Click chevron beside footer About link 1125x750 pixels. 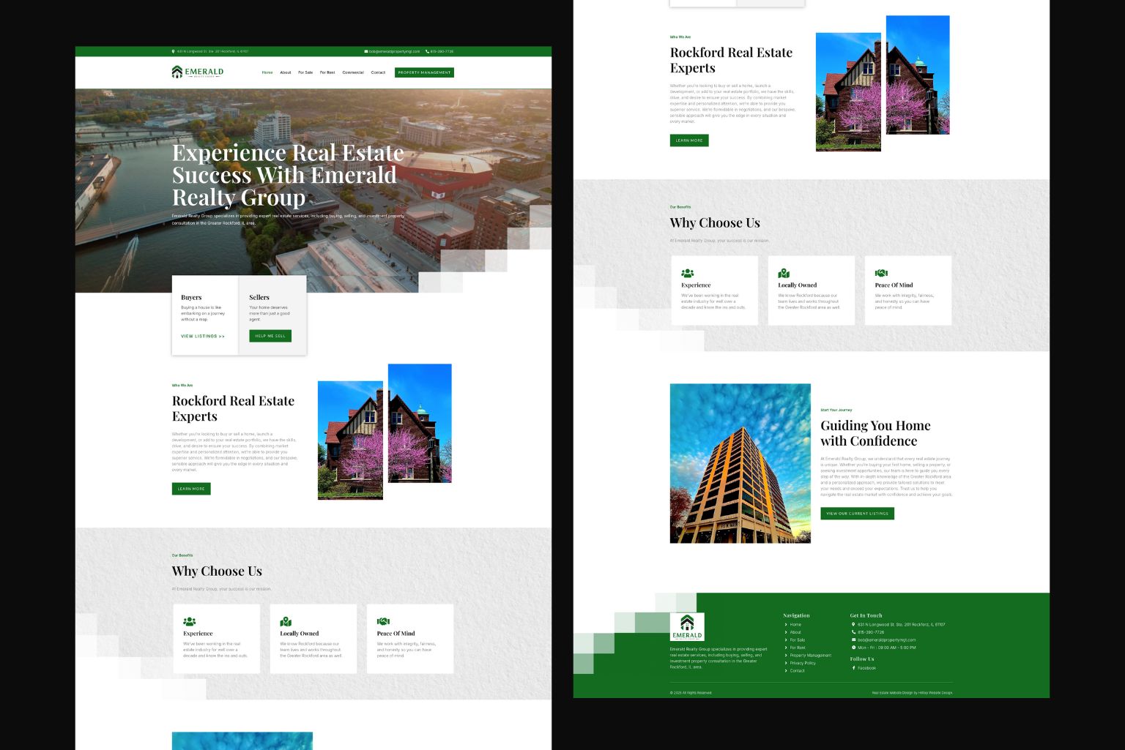click(x=786, y=632)
